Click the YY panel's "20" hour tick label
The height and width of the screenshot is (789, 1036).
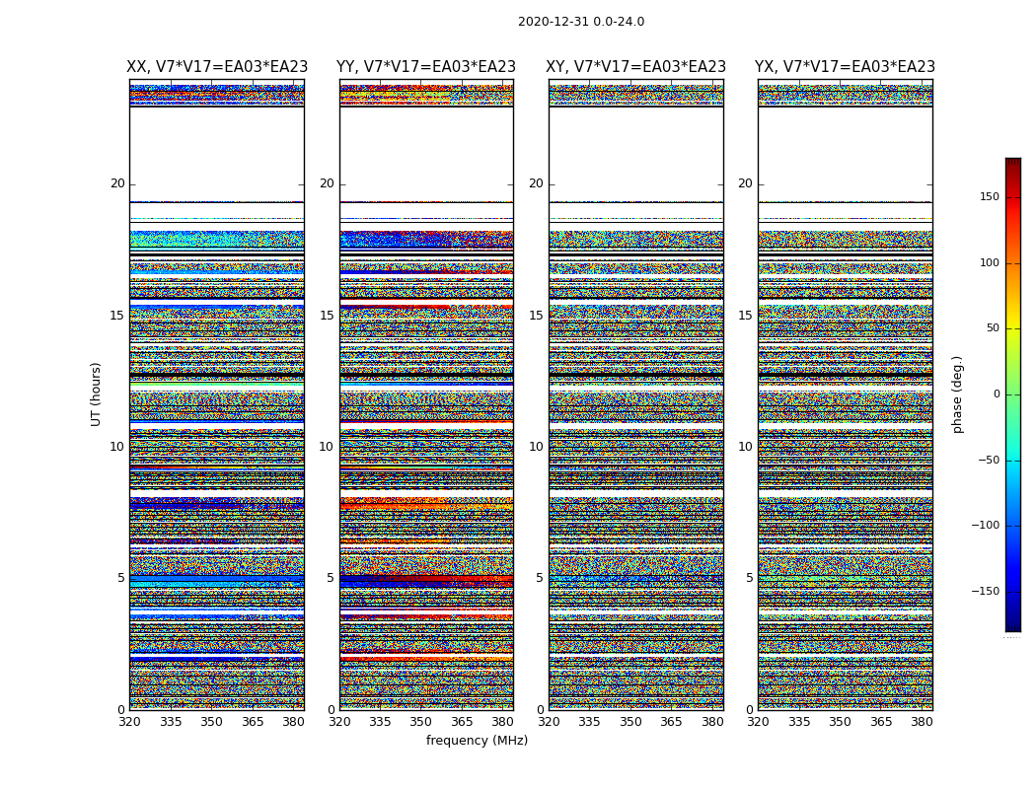(x=327, y=183)
